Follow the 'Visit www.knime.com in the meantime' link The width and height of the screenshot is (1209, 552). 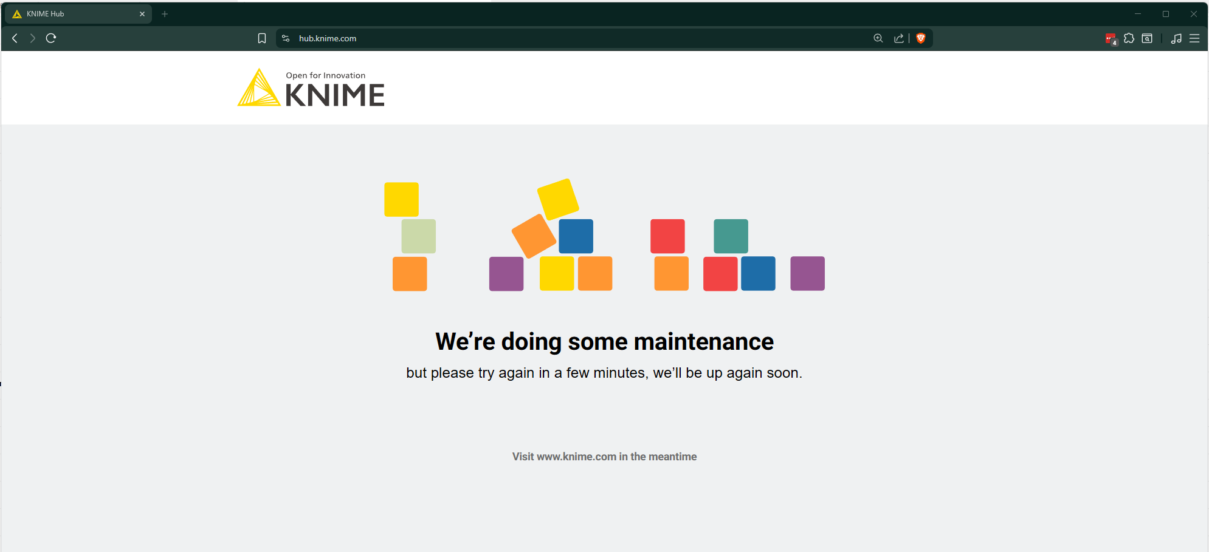click(x=604, y=457)
